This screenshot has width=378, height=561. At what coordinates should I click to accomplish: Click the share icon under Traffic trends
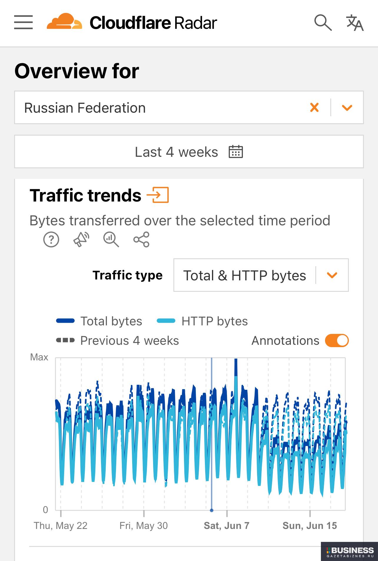coord(141,239)
